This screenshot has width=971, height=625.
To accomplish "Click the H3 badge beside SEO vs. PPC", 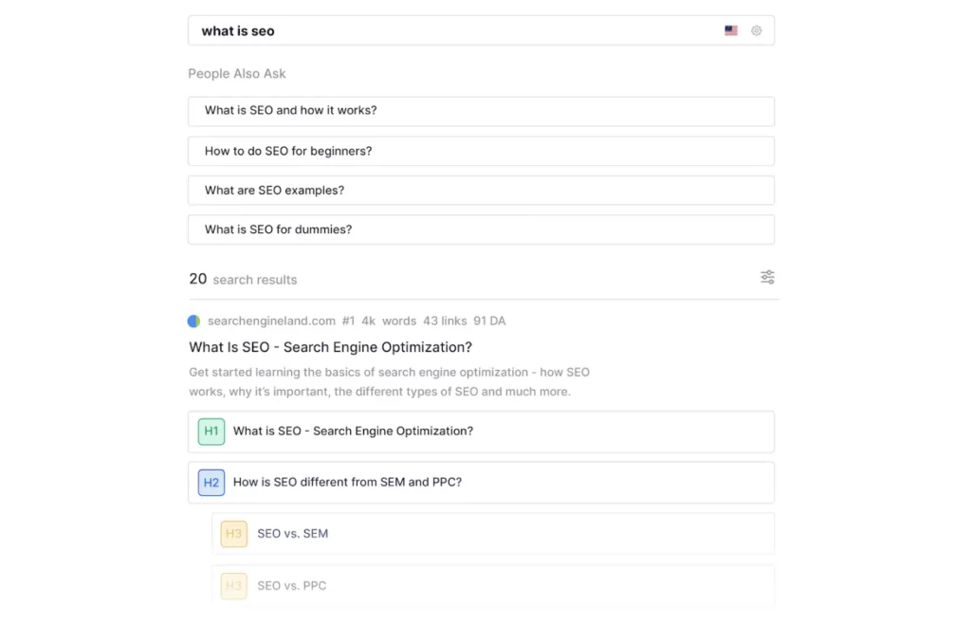I will click(x=233, y=585).
